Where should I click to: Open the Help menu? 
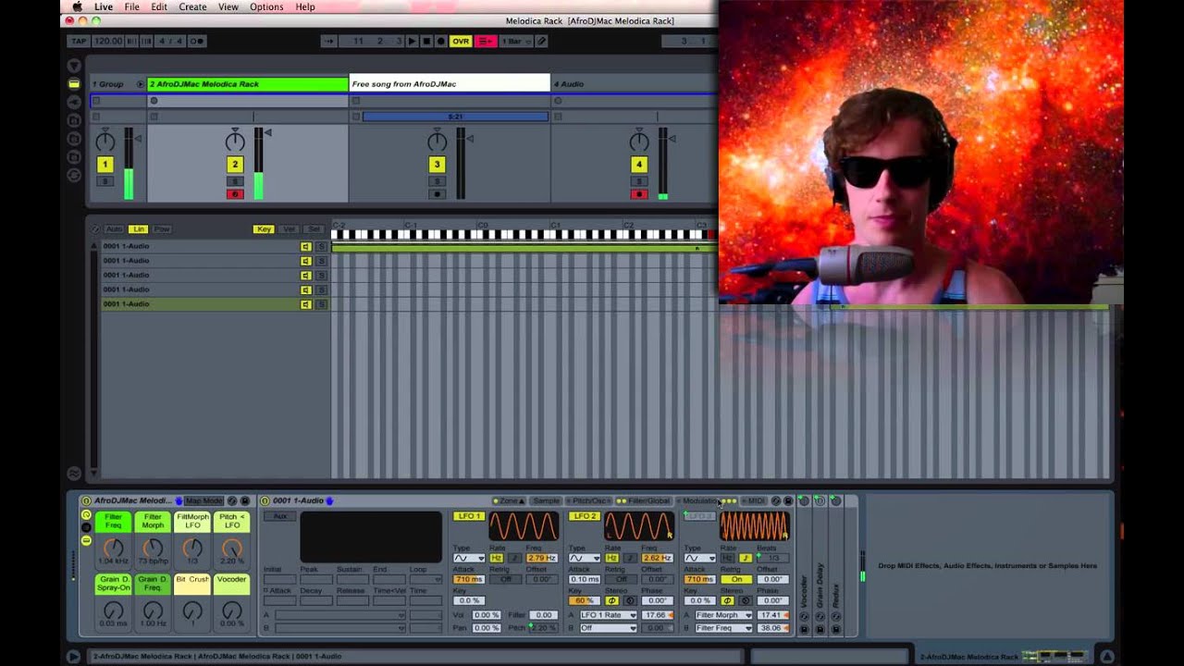pyautogui.click(x=305, y=6)
